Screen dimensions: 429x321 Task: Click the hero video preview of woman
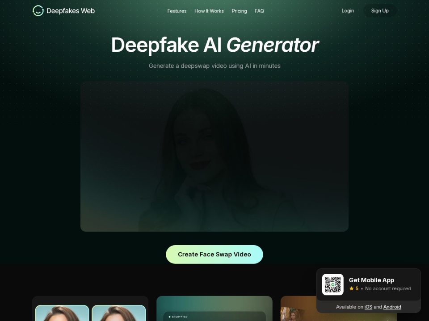click(x=214, y=156)
